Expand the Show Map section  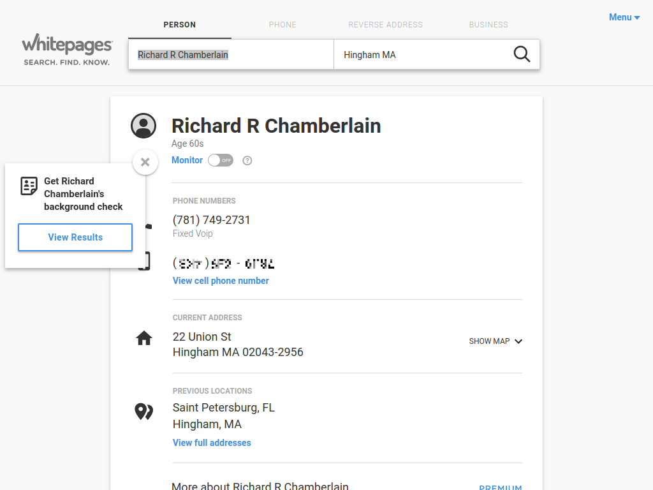click(495, 341)
